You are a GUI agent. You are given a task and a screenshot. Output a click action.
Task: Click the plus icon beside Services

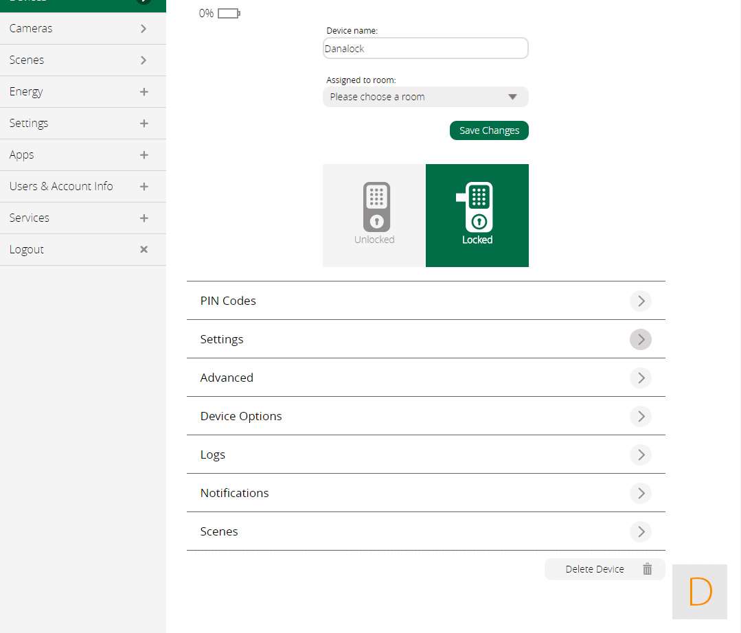(144, 218)
